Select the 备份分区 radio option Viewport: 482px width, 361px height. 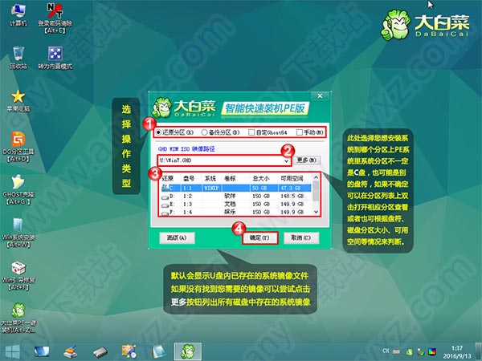point(220,132)
